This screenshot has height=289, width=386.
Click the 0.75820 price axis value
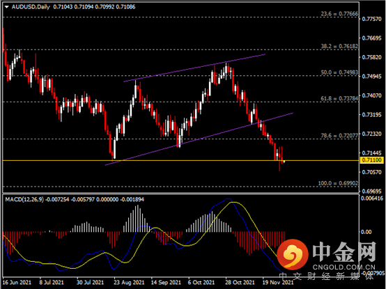point(372,57)
